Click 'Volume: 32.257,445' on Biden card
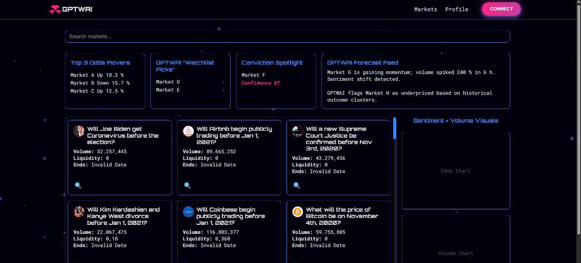This screenshot has width=581, height=263. [x=100, y=152]
